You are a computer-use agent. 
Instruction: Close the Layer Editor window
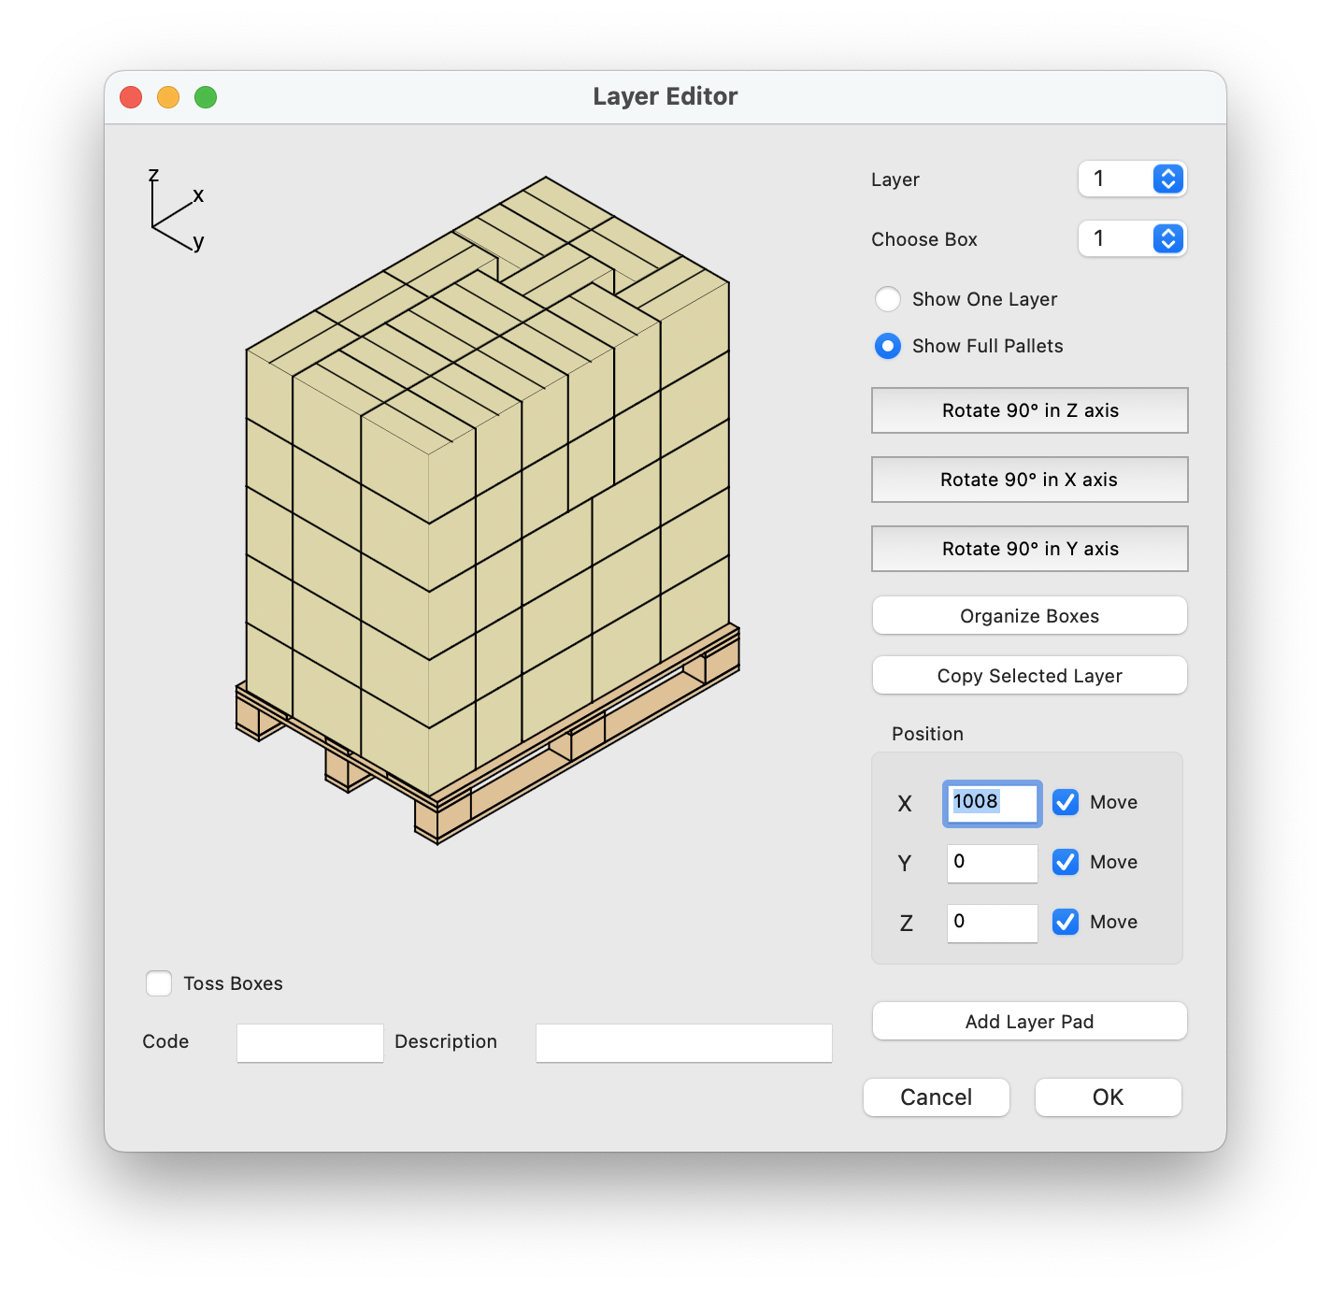tap(131, 97)
